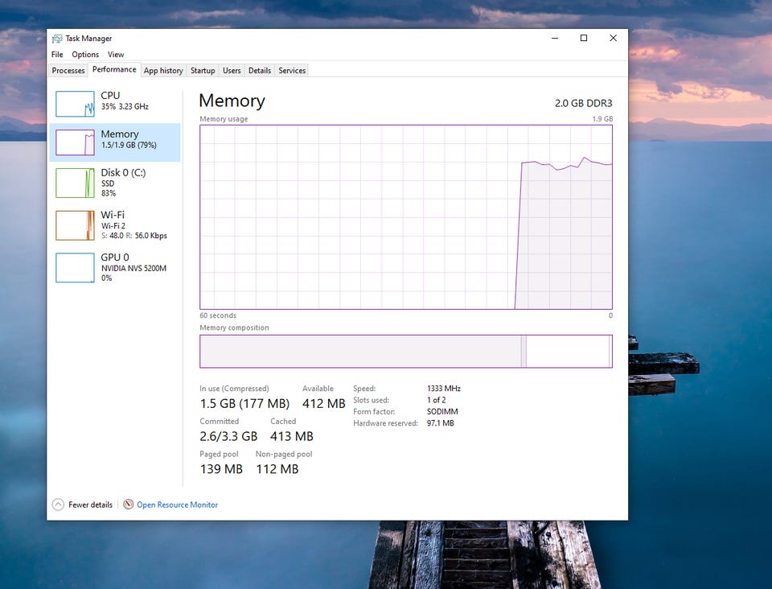The width and height of the screenshot is (772, 589).
Task: Switch to the App history tab
Action: tap(163, 71)
